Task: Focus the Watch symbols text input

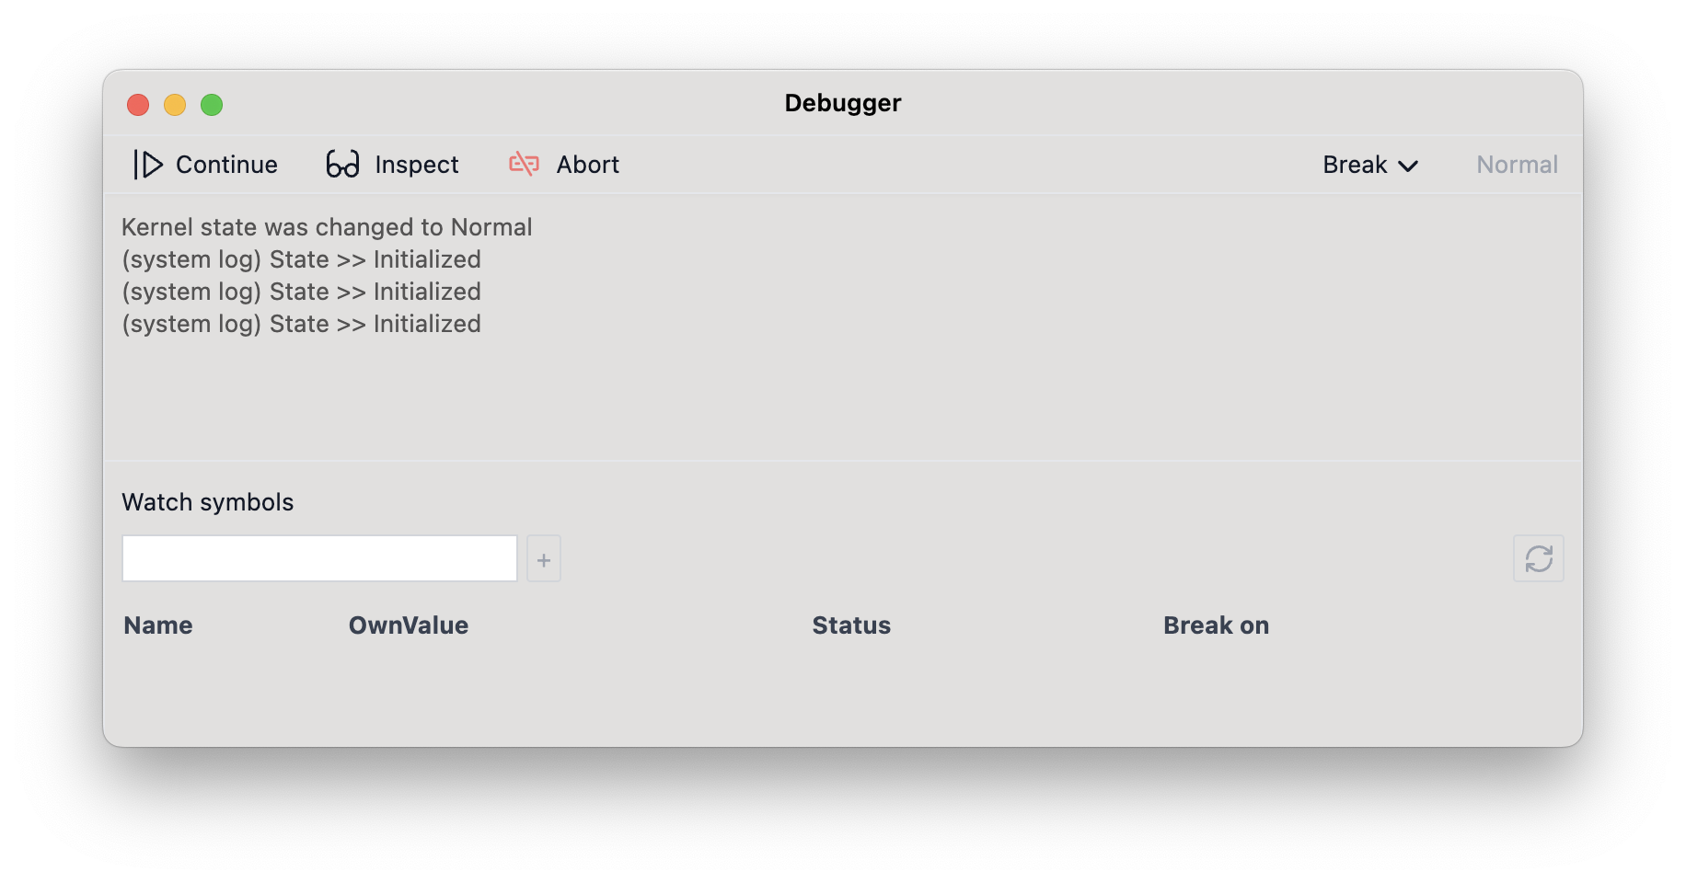Action: coord(319,559)
